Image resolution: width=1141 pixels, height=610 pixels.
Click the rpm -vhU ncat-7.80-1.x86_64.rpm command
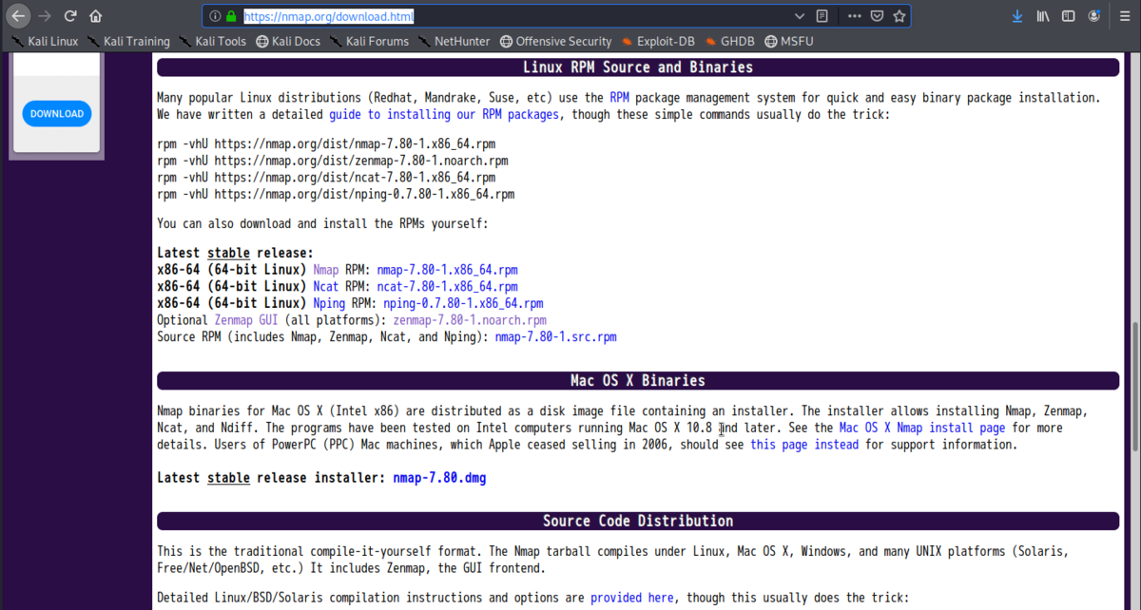[326, 178]
